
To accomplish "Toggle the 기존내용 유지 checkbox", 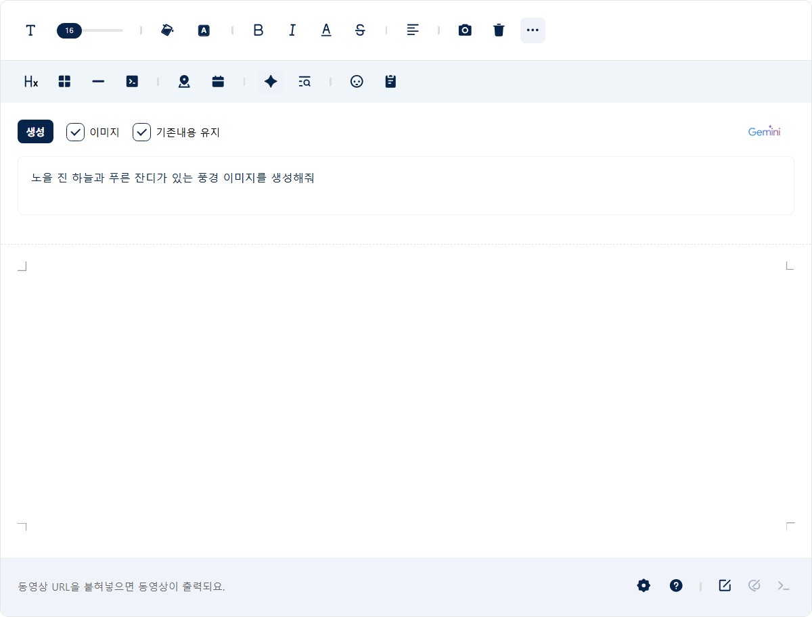I will click(x=141, y=132).
